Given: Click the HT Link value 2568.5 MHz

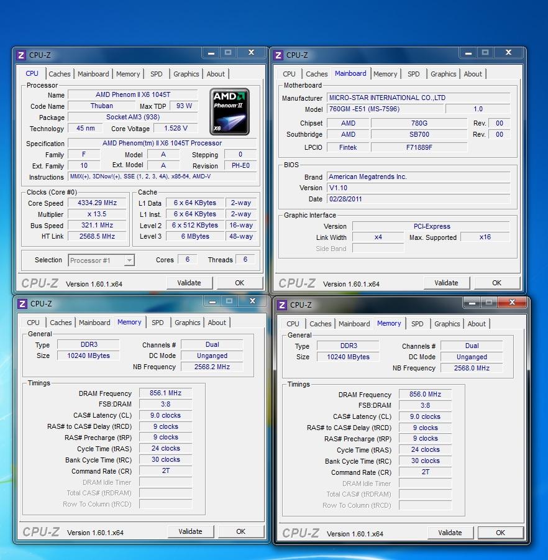Looking at the screenshot, I should point(97,236).
